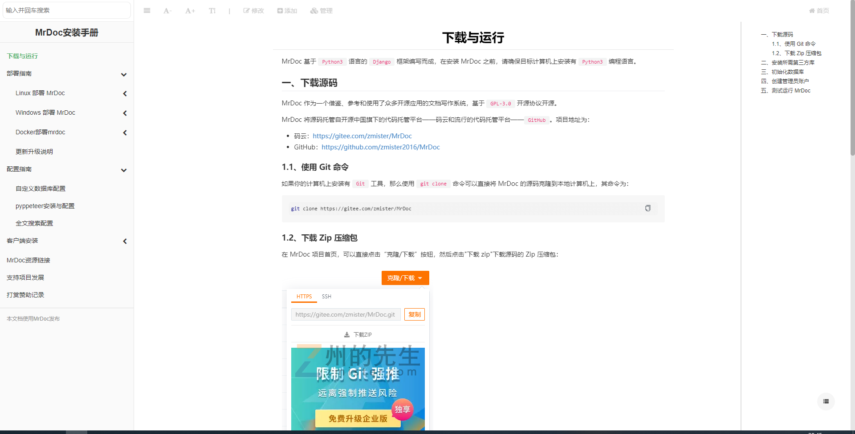The height and width of the screenshot is (434, 855).
Task: Expand the 客户端安装 chevron
Action: [125, 241]
